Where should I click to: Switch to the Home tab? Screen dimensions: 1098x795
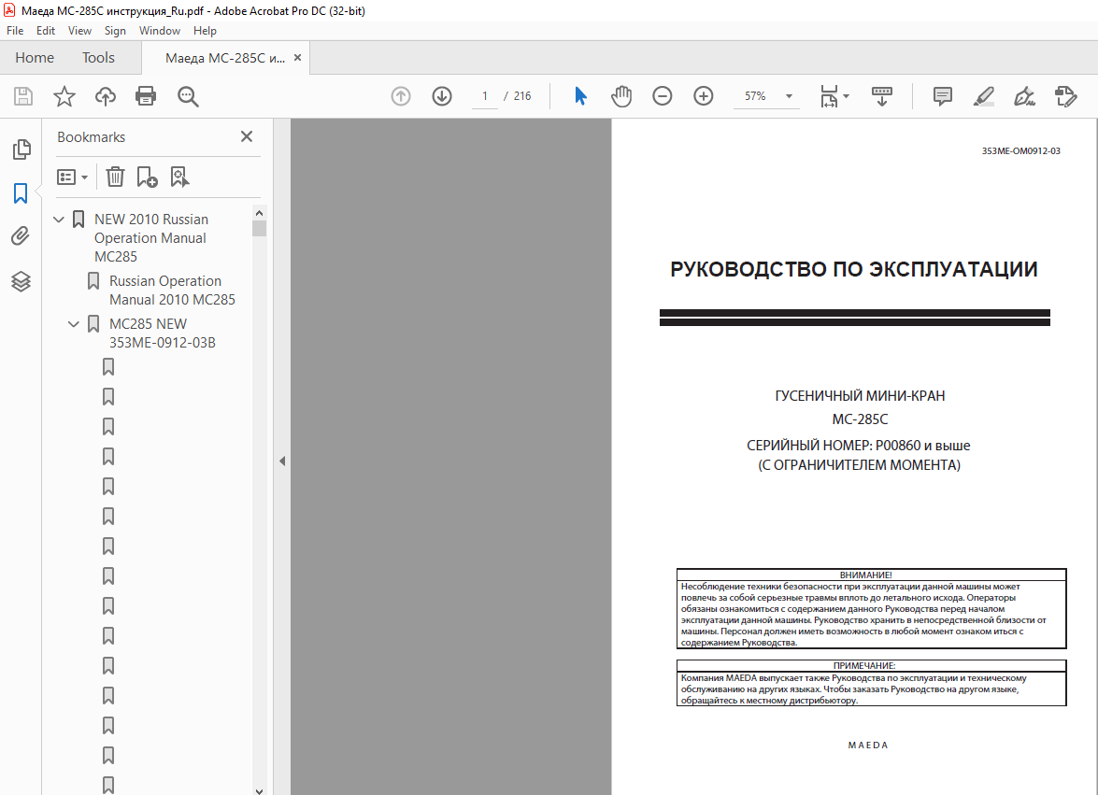[35, 58]
